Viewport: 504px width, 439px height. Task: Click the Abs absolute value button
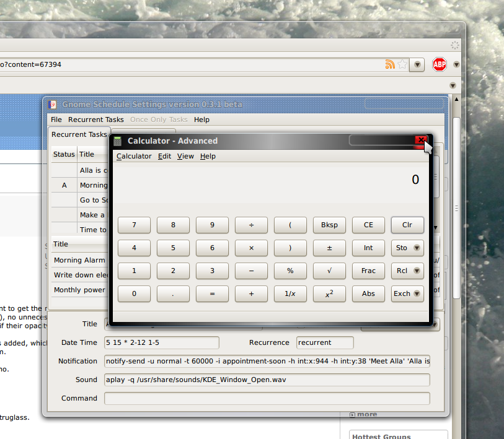(x=368, y=294)
